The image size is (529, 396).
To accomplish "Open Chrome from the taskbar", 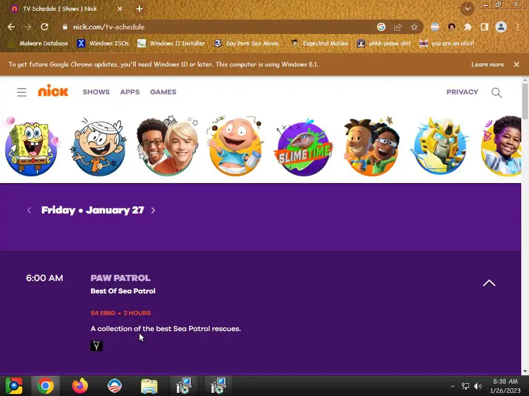I will pos(45,386).
